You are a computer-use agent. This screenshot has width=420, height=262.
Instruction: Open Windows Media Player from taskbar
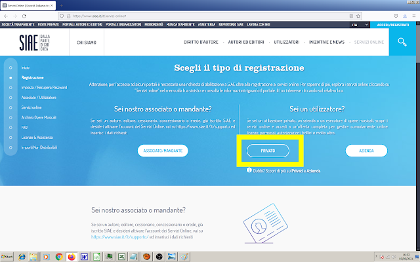click(46, 257)
